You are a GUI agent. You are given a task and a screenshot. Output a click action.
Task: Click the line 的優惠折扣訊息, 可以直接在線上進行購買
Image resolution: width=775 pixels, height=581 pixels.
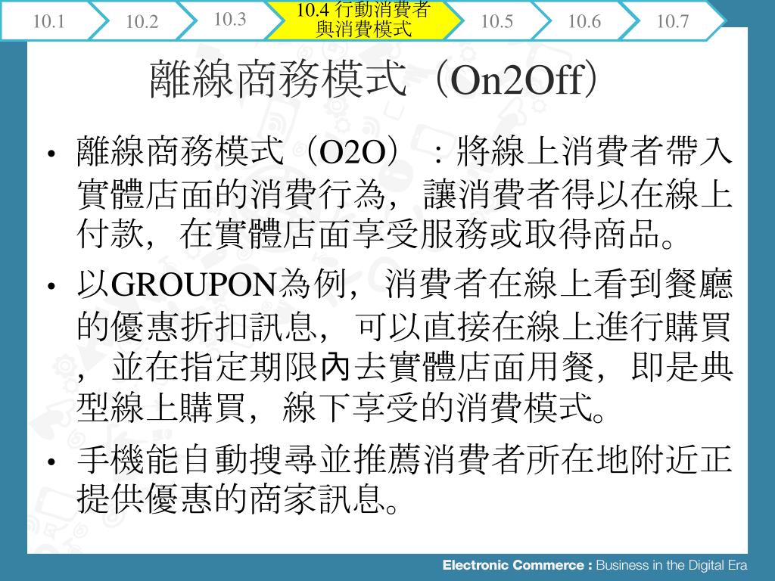coord(403,327)
